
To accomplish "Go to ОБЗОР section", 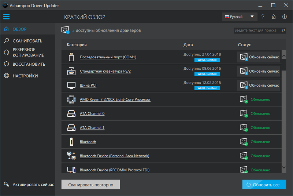I will 20,29.
